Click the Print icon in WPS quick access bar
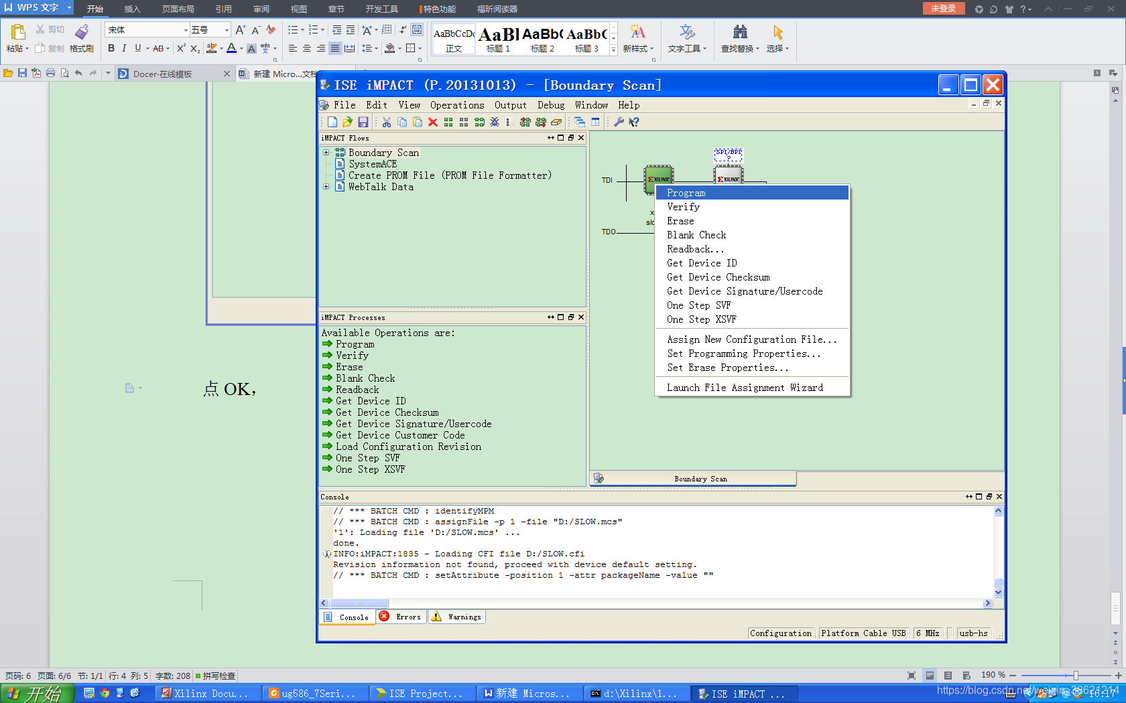This screenshot has height=703, width=1126. coord(50,73)
